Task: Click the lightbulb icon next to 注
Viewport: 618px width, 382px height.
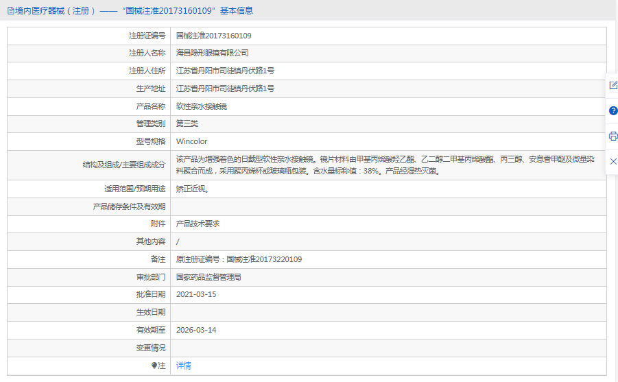Action: (154, 366)
